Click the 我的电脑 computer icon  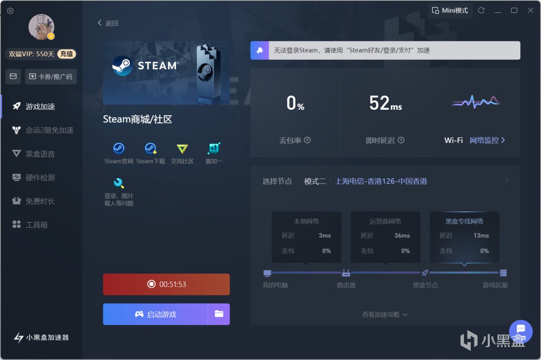point(268,273)
